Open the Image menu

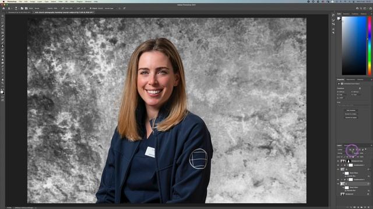pyautogui.click(x=33, y=1)
